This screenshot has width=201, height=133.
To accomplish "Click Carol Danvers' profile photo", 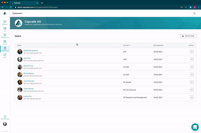I will pyautogui.click(x=20, y=82).
